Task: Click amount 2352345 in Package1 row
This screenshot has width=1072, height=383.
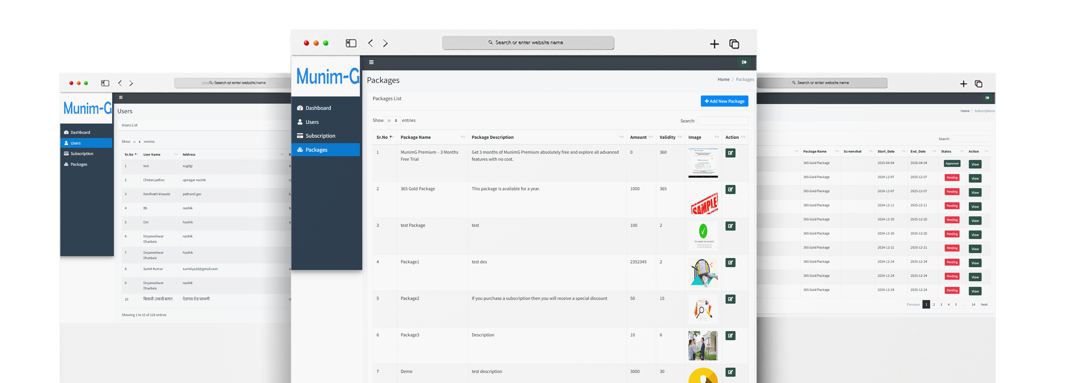Action: pyautogui.click(x=638, y=262)
